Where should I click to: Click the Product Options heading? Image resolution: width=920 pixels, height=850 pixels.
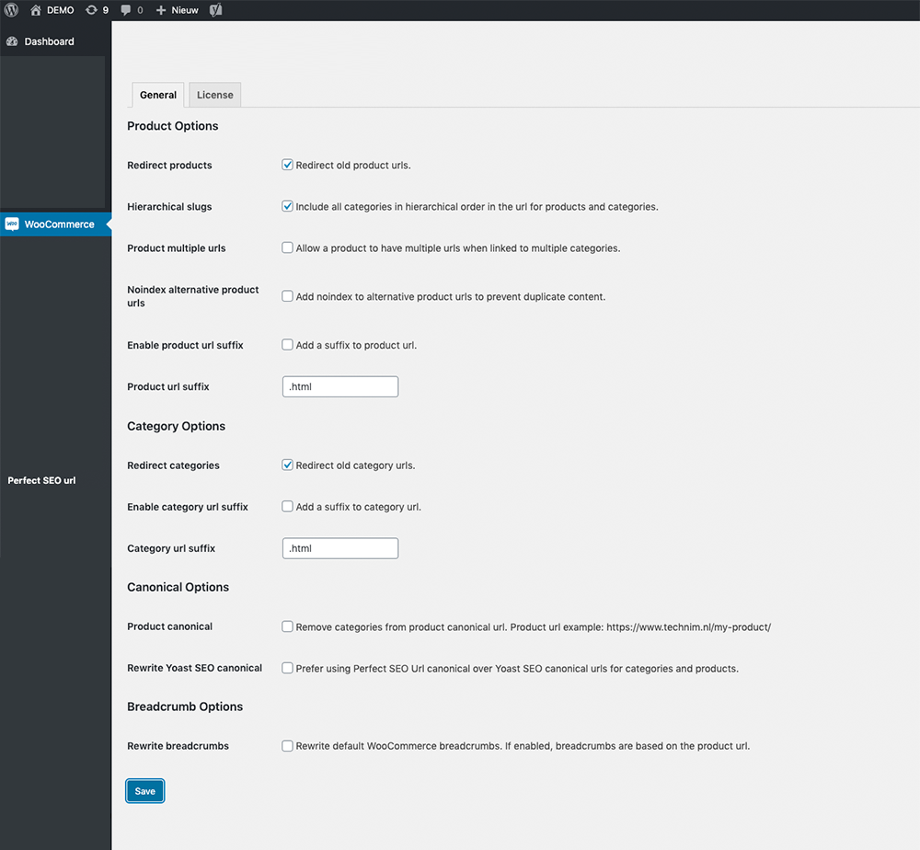tap(173, 126)
